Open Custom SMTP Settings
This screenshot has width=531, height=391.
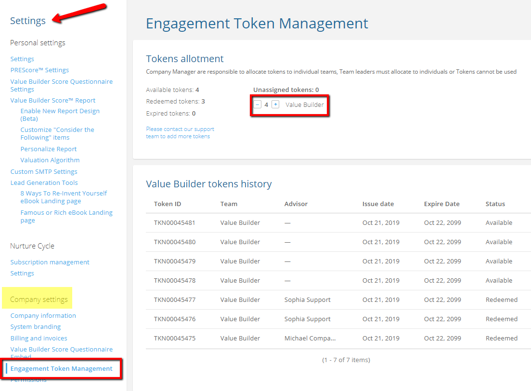tap(44, 171)
